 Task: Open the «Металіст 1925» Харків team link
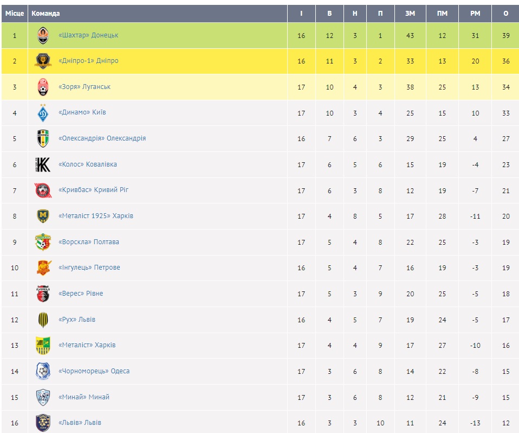tap(95, 216)
